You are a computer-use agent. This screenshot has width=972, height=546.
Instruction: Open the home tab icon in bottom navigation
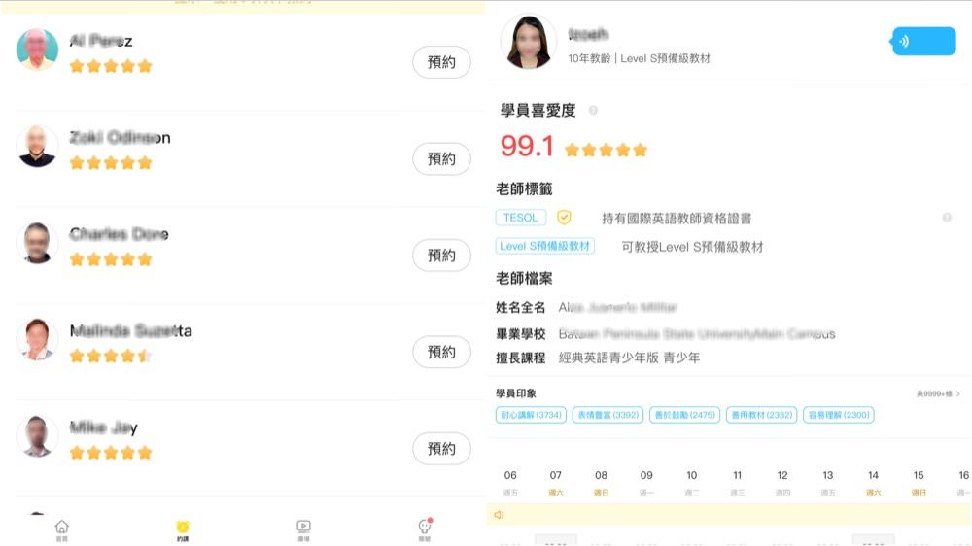[x=61, y=529]
